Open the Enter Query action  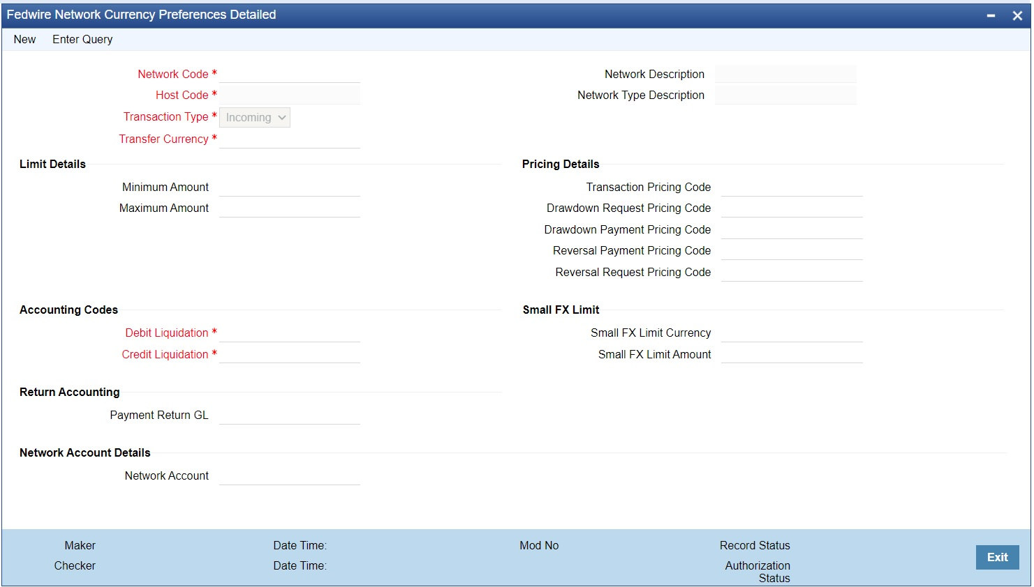click(x=82, y=40)
